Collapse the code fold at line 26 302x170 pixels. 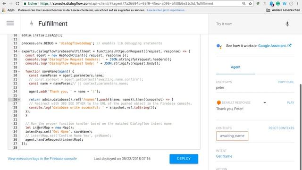coord(19,100)
